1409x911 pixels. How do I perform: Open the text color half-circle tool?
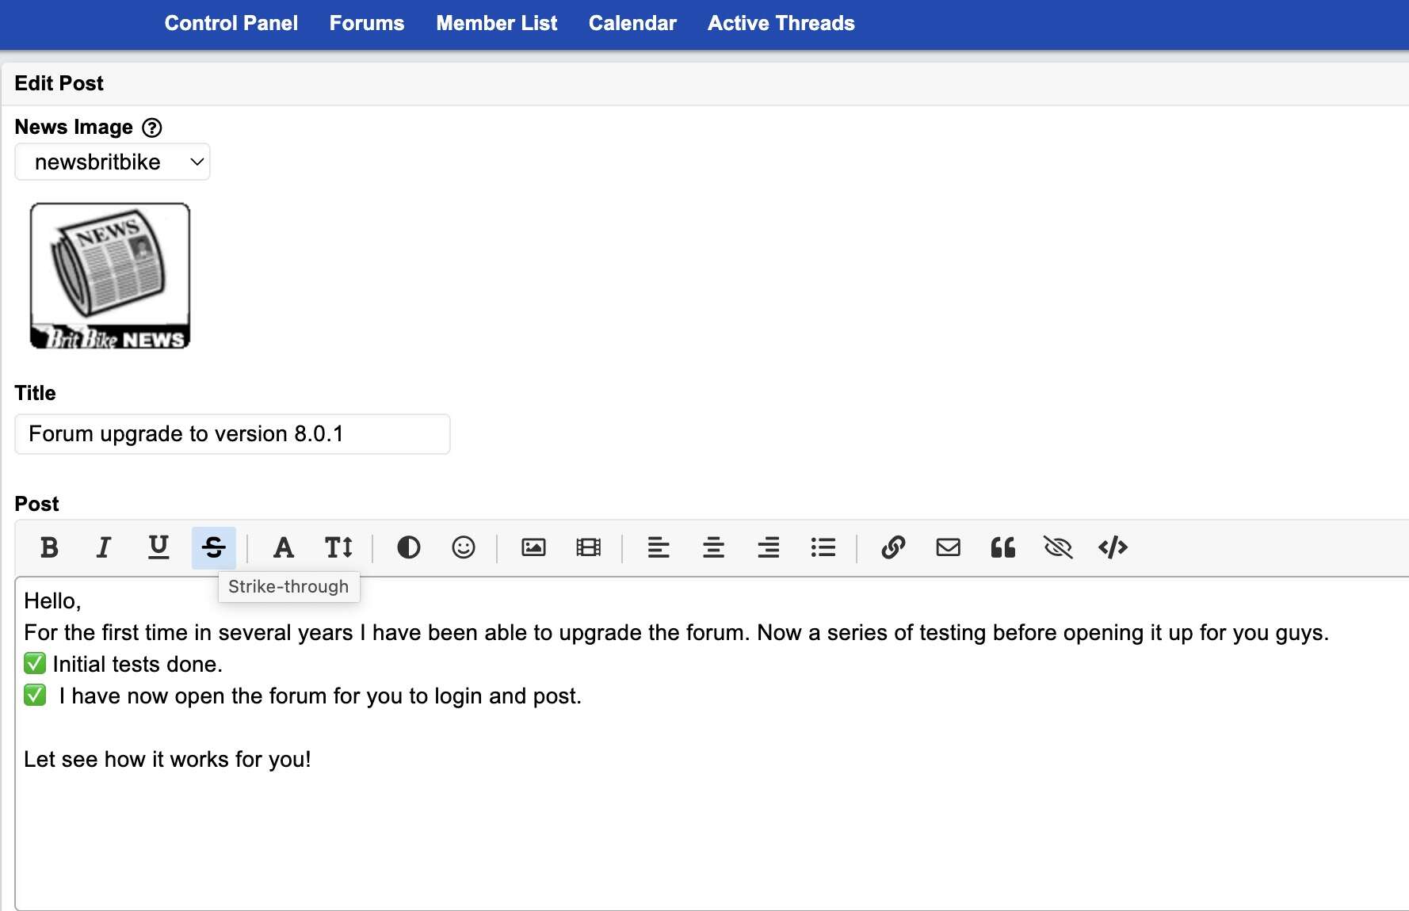pos(409,547)
